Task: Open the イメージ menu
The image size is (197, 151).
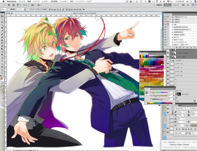Action: pyautogui.click(x=37, y=1)
